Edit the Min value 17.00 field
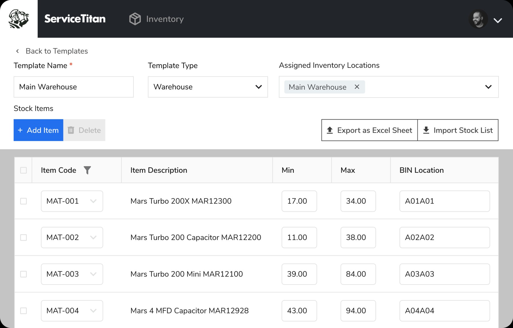Viewport: 513px width, 328px height. tap(299, 201)
